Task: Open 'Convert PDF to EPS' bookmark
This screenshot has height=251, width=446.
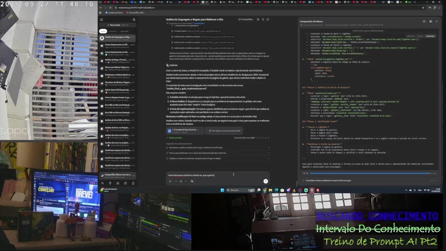Action: (x=136, y=13)
